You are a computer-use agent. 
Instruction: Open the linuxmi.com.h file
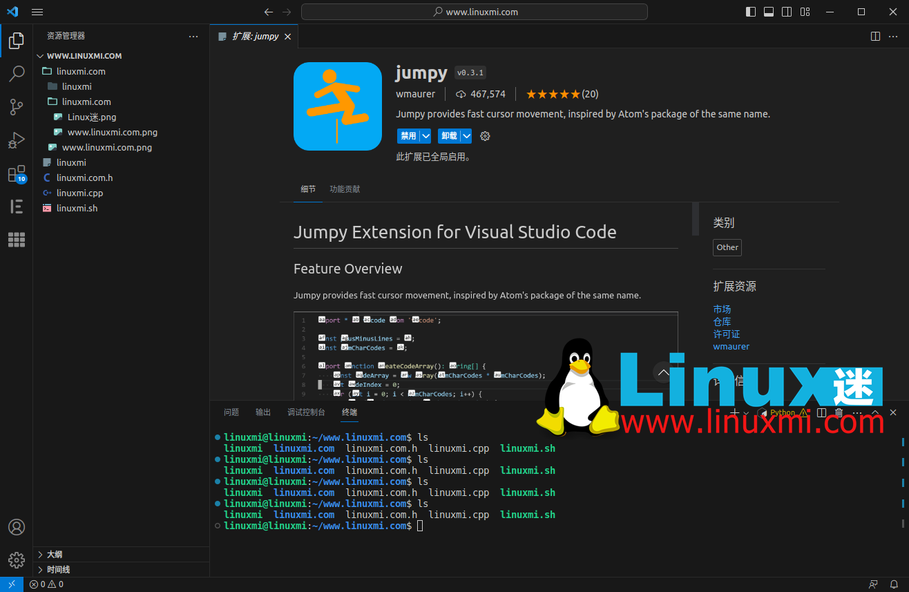pos(122,178)
